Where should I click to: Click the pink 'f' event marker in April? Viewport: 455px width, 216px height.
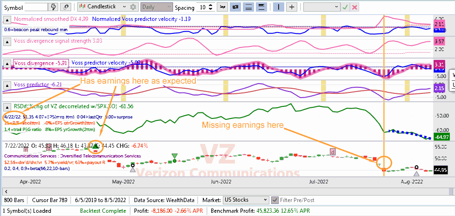(x=26, y=150)
